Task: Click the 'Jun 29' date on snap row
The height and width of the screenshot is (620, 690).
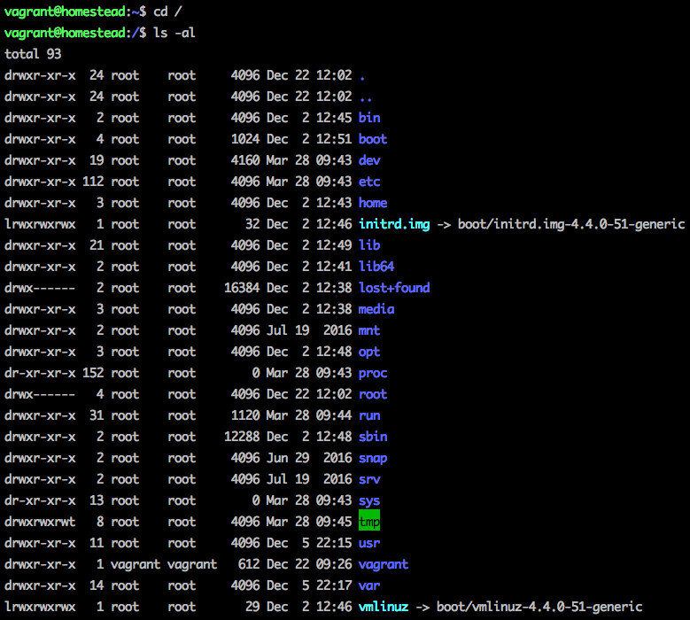Action: (x=288, y=458)
